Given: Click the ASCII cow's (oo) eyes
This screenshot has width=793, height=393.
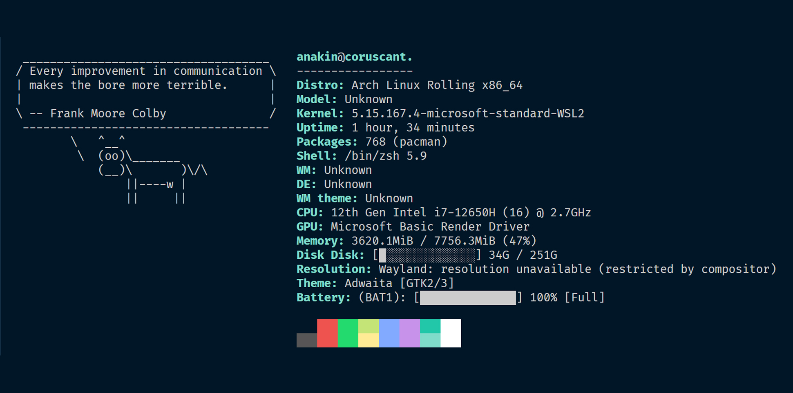Looking at the screenshot, I should [x=112, y=156].
